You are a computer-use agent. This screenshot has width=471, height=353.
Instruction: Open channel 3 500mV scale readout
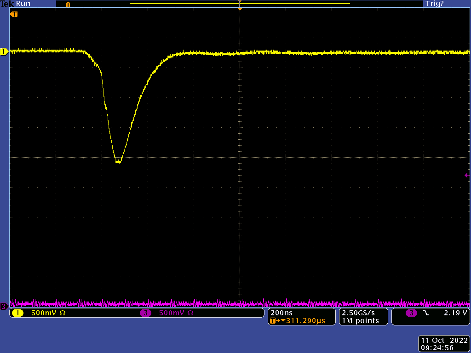176,313
